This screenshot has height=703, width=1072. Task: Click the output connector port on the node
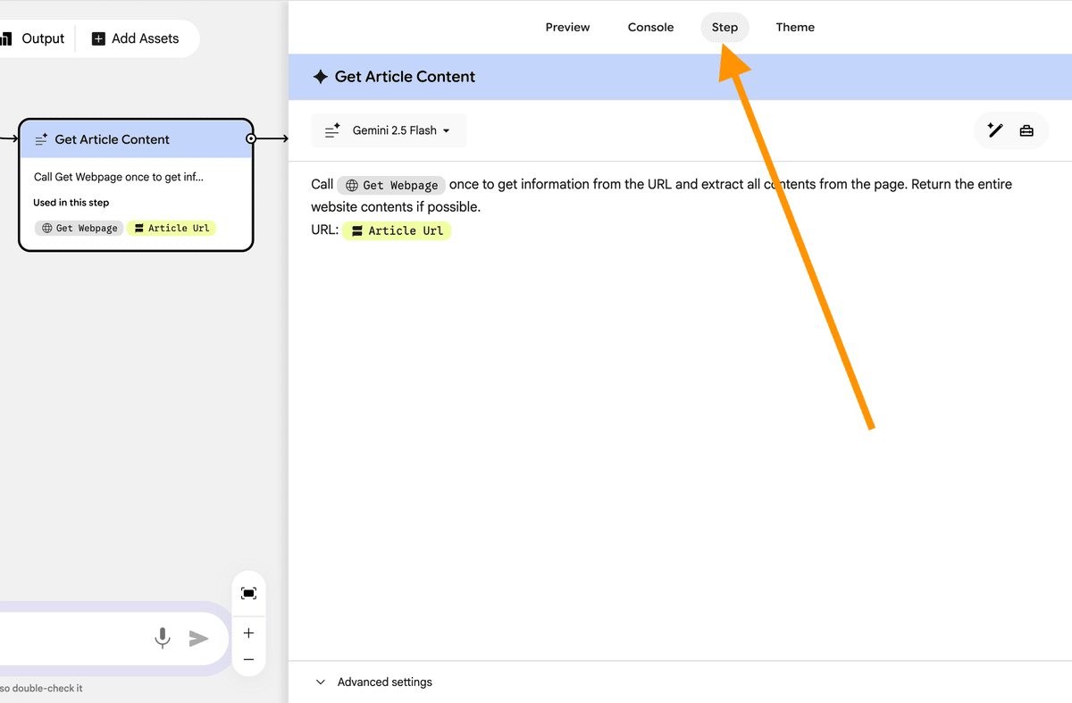pyautogui.click(x=251, y=138)
